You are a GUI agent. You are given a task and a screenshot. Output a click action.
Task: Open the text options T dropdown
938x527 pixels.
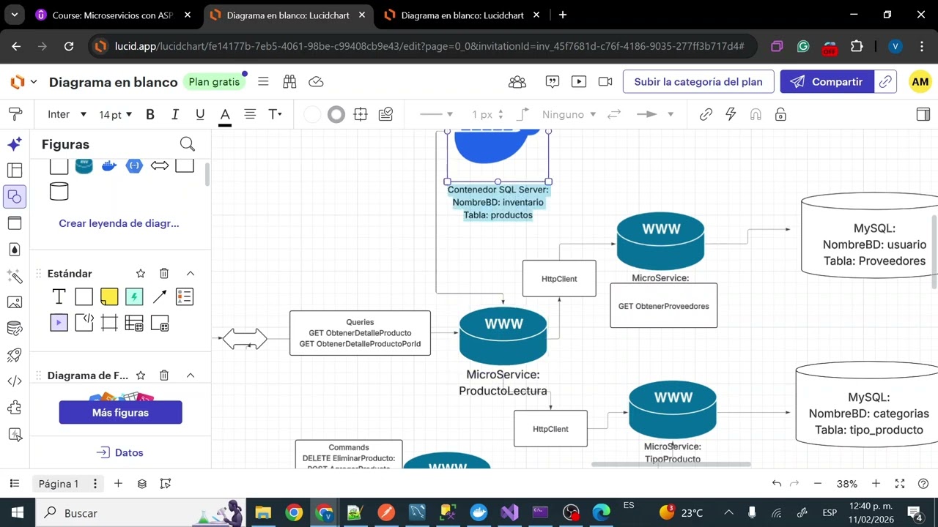point(275,114)
